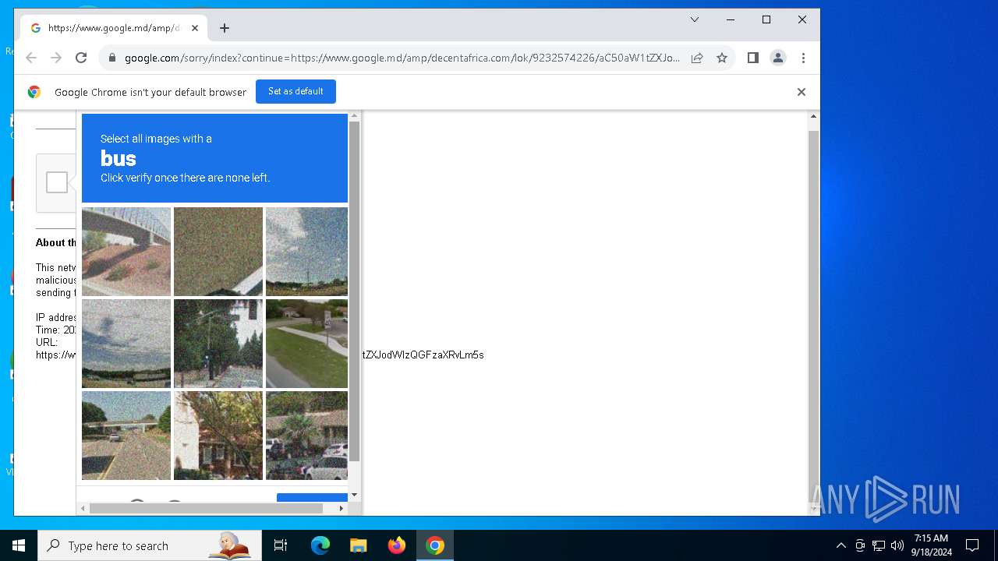Open File Explorer from taskbar
Image resolution: width=998 pixels, height=561 pixels.
359,545
